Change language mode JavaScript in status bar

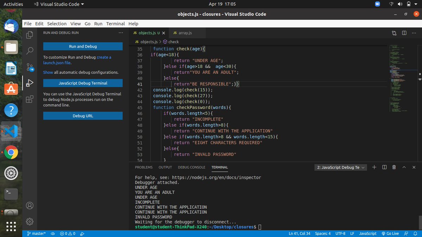click(x=368, y=233)
